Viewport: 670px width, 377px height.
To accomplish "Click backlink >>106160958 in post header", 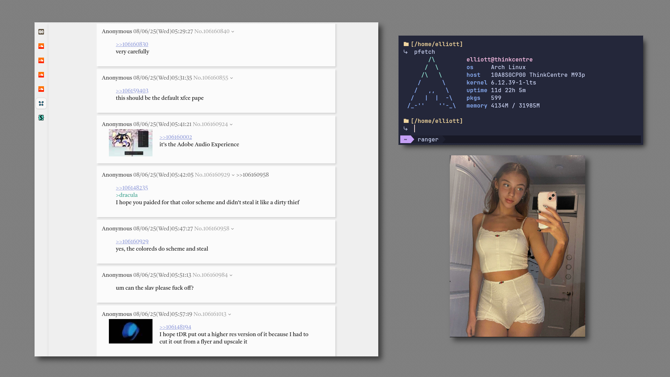I will coord(253,175).
